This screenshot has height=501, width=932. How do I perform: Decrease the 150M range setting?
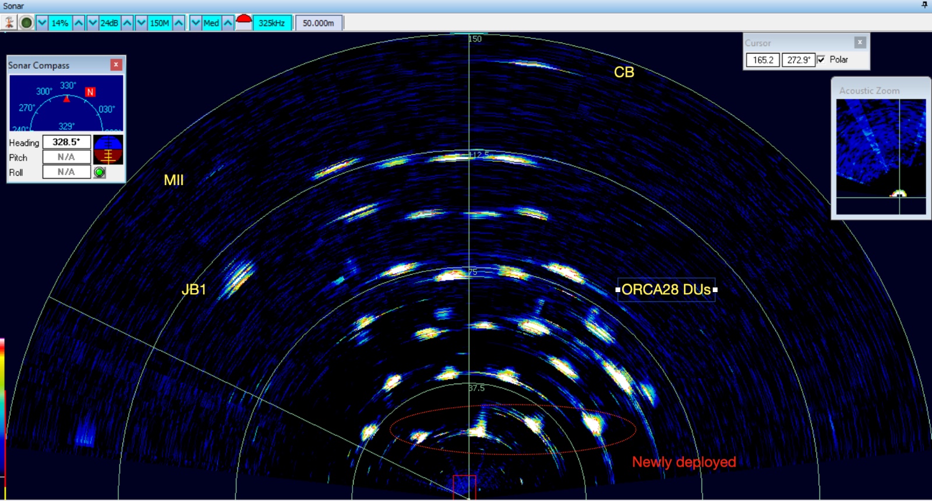[142, 23]
